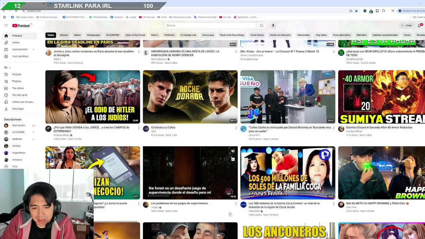The width and height of the screenshot is (425, 239).
Task: Reload the browser page
Action: coord(16,11)
